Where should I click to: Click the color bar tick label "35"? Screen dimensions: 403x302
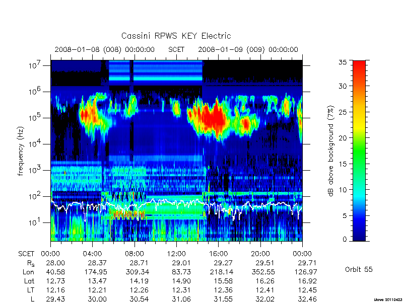pyautogui.click(x=343, y=62)
